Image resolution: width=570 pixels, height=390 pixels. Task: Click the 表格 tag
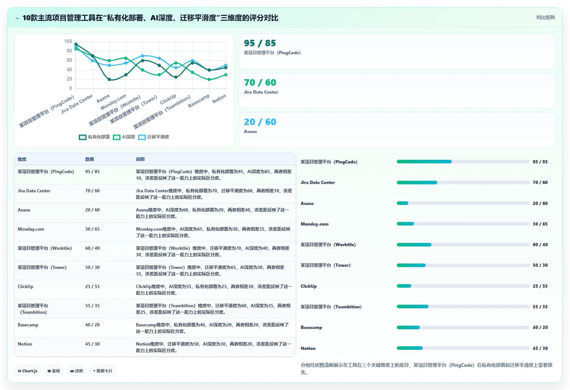click(x=54, y=371)
